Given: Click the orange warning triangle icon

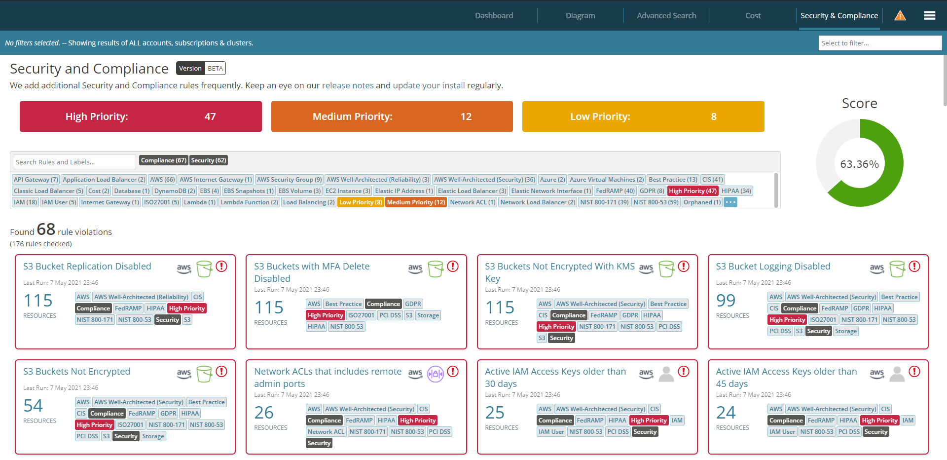Looking at the screenshot, I should click(x=900, y=16).
